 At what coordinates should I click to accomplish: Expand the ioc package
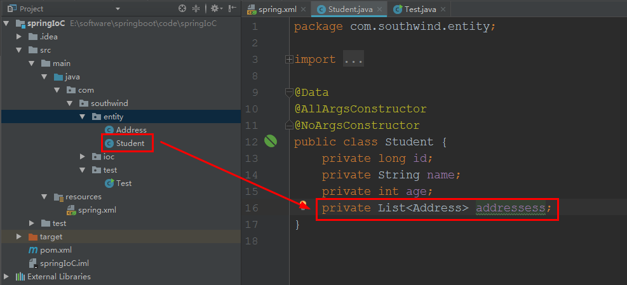click(83, 157)
